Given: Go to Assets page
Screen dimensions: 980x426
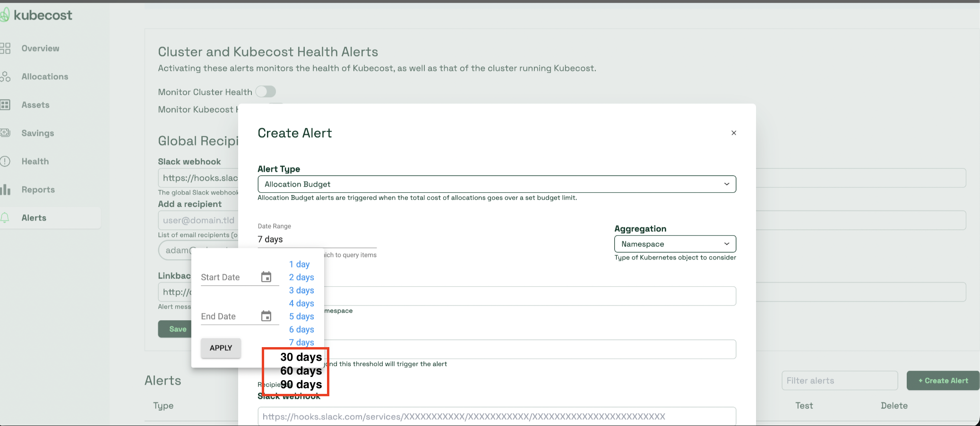Looking at the screenshot, I should [x=35, y=105].
